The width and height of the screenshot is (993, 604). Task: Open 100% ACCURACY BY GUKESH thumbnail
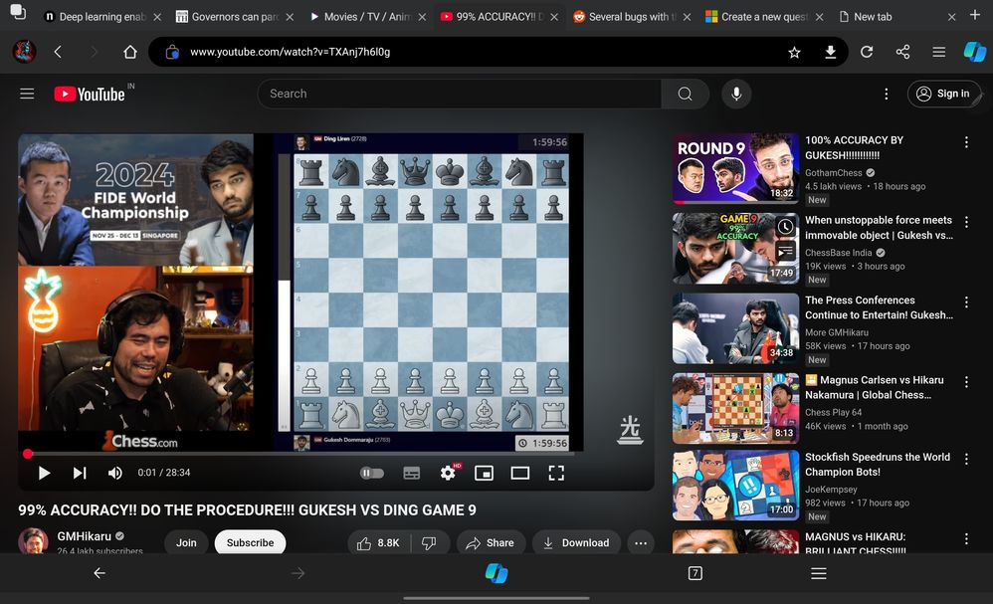[735, 168]
